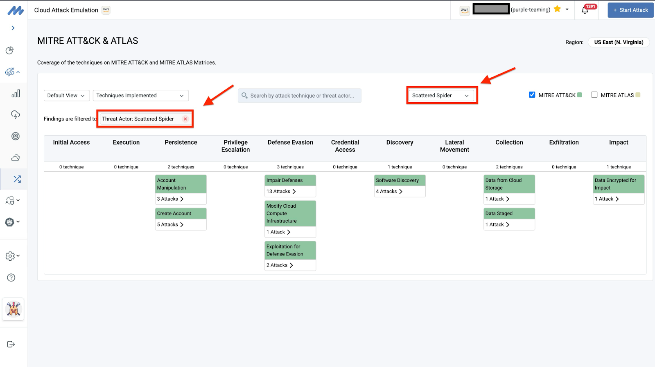The height and width of the screenshot is (367, 655).
Task: Click the spartan helmet avatar icon
Action: (14, 309)
